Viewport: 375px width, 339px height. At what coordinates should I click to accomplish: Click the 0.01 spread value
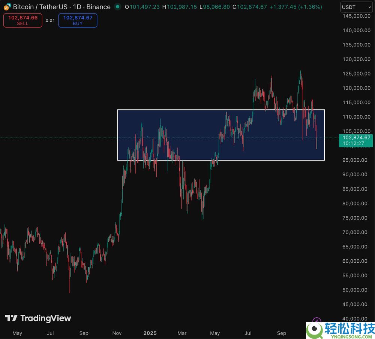[50, 21]
